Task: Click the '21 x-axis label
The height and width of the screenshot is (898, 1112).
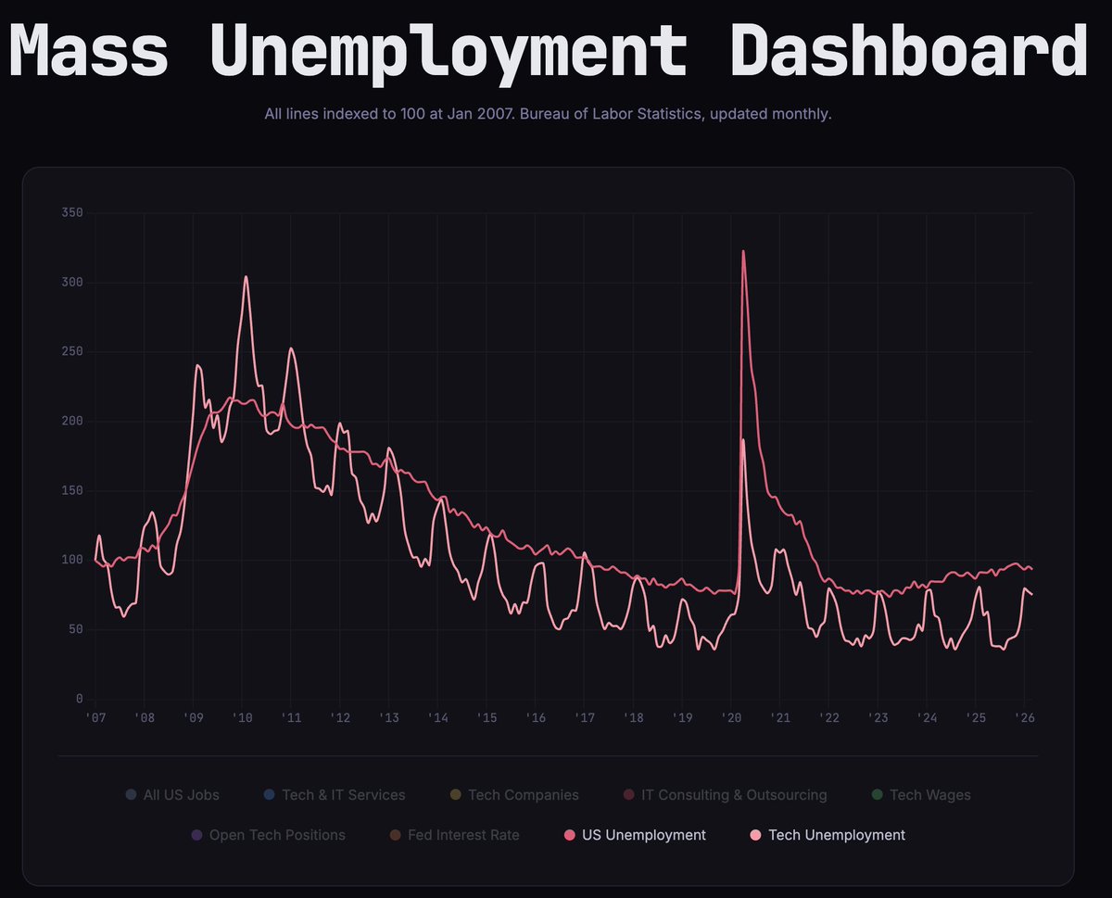Action: (x=779, y=718)
